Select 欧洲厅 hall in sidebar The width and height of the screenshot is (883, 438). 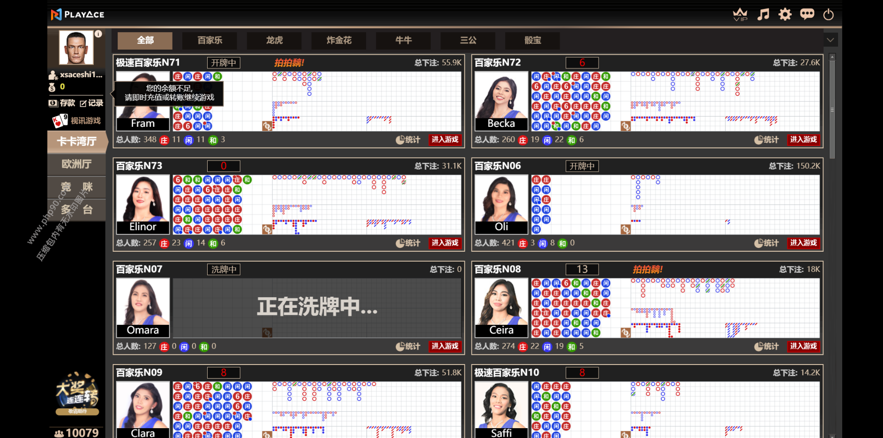pos(76,164)
